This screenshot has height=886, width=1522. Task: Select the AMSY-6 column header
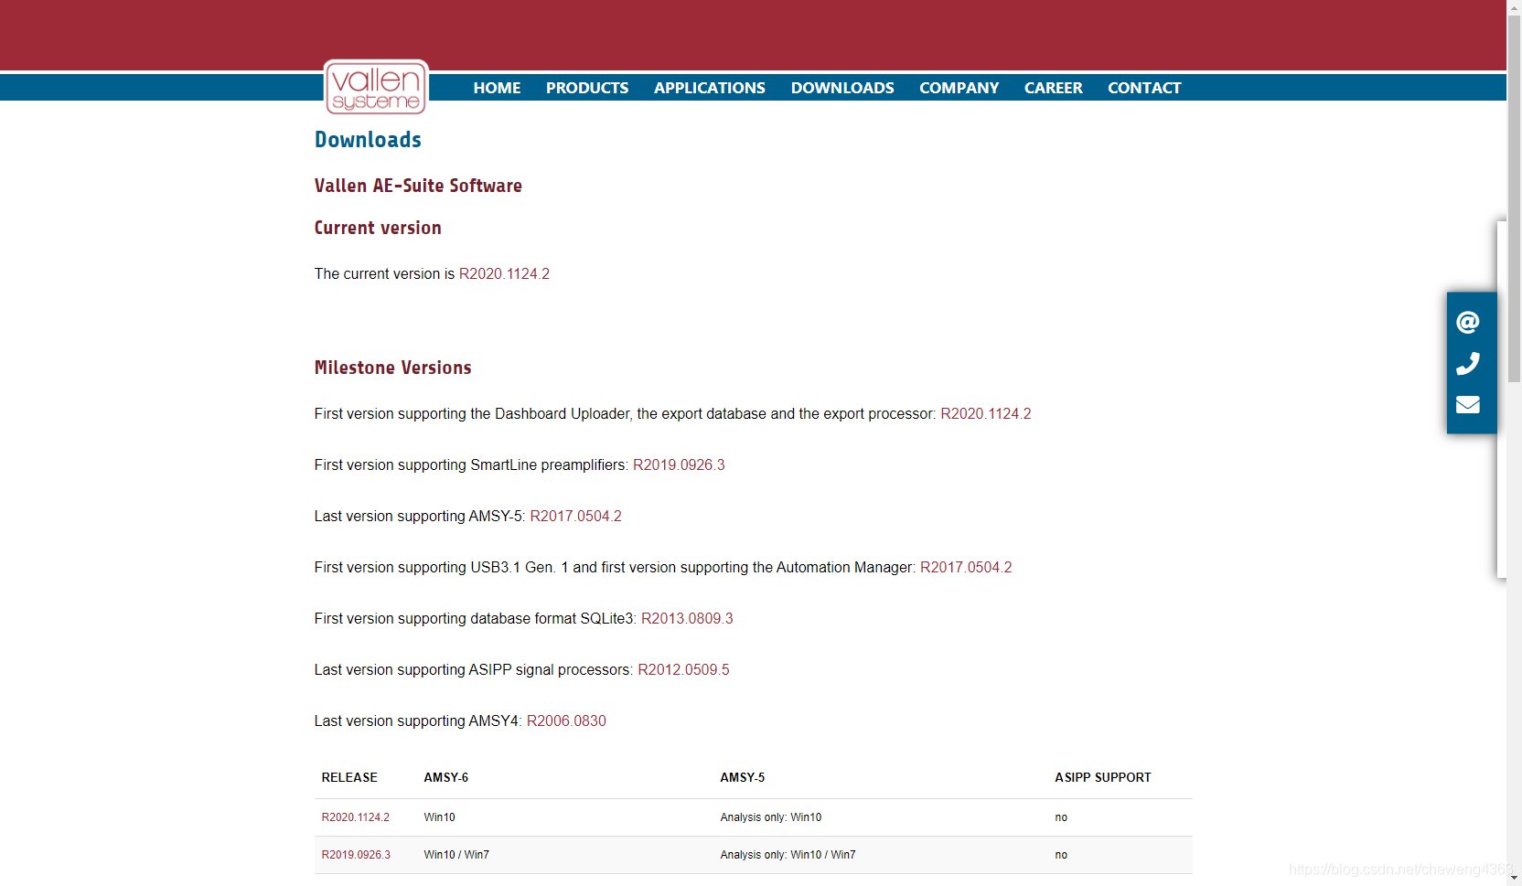[446, 777]
